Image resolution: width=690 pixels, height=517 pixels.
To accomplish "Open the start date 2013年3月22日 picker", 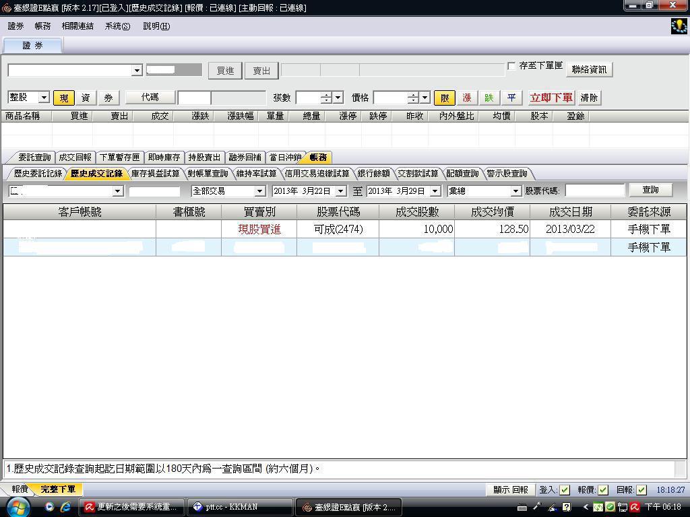I will [x=340, y=191].
